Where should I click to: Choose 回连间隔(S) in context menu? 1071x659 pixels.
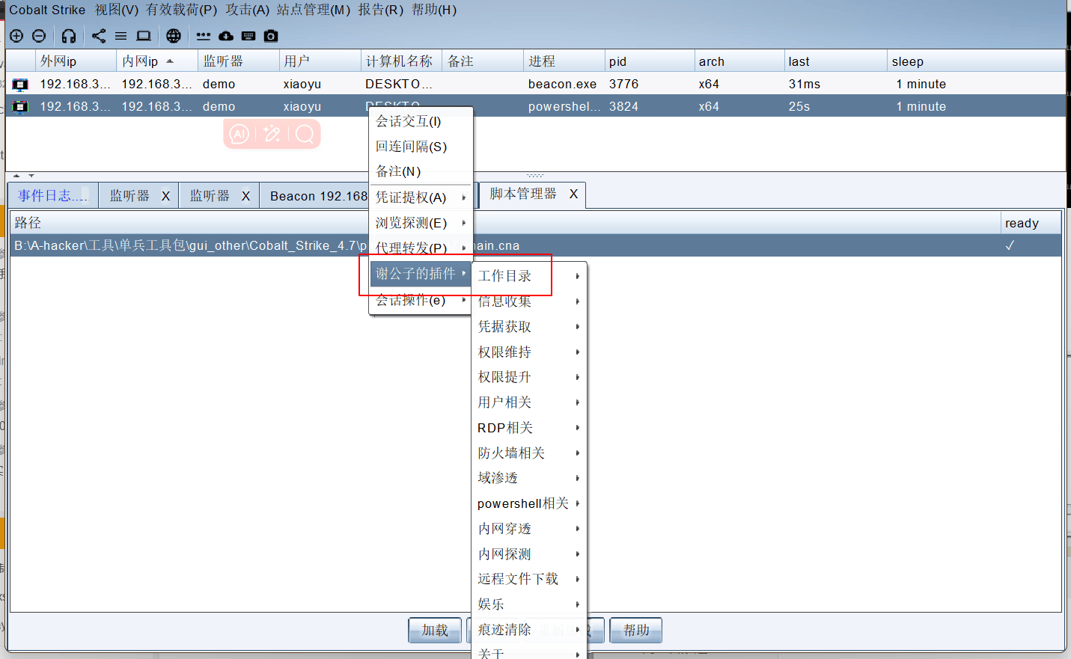click(421, 147)
